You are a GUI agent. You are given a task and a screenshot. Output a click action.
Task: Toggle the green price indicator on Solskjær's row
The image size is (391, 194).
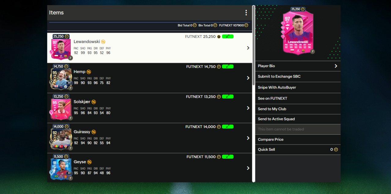227,96
